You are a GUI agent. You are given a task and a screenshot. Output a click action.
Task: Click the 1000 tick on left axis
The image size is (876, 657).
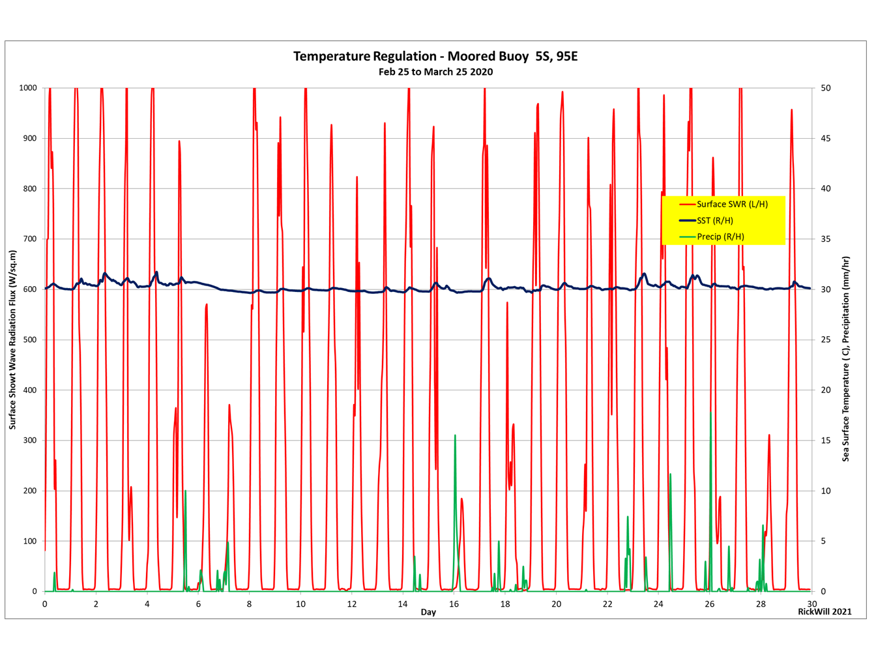27,88
